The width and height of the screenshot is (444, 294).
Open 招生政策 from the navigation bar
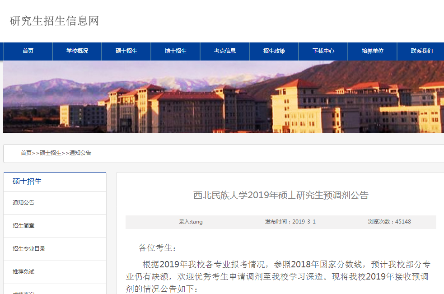point(274,51)
